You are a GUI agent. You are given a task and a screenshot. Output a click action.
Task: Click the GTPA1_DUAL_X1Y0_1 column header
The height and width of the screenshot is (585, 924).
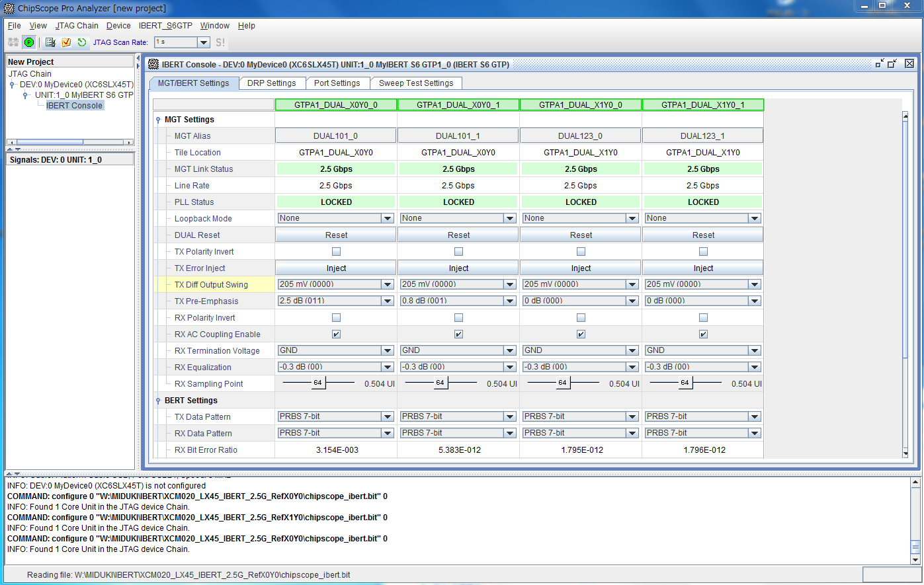(x=703, y=104)
